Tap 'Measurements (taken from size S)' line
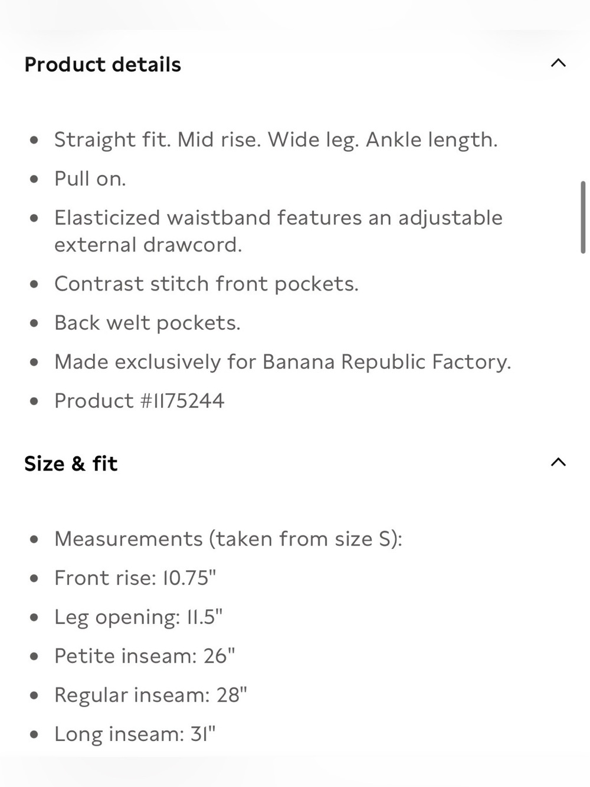The width and height of the screenshot is (590, 787). point(228,539)
